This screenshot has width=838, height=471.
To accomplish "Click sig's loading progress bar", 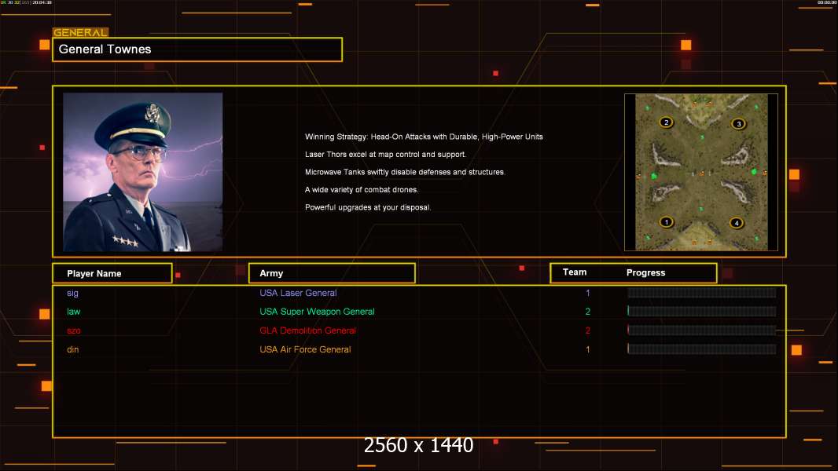I will (702, 292).
